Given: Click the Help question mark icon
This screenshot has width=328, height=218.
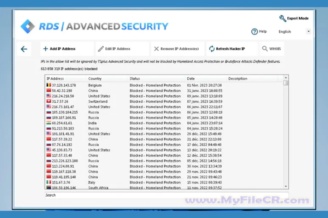Looking at the screenshot, I should coord(254,31).
